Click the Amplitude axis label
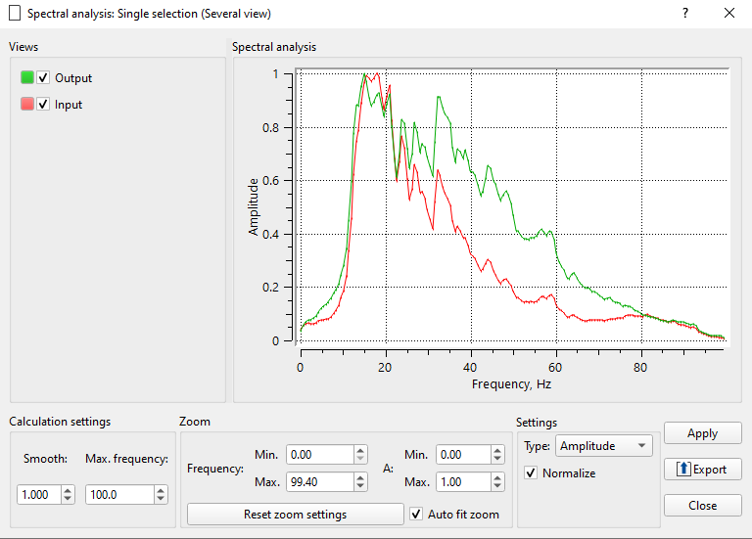Viewport: 752px width, 539px height. coord(254,207)
